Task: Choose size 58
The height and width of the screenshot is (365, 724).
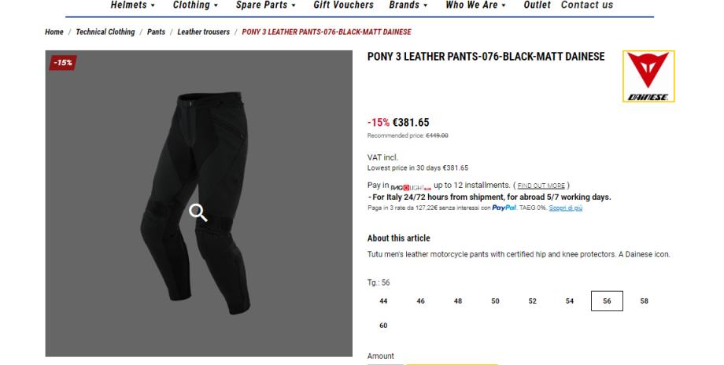Action: tap(645, 301)
